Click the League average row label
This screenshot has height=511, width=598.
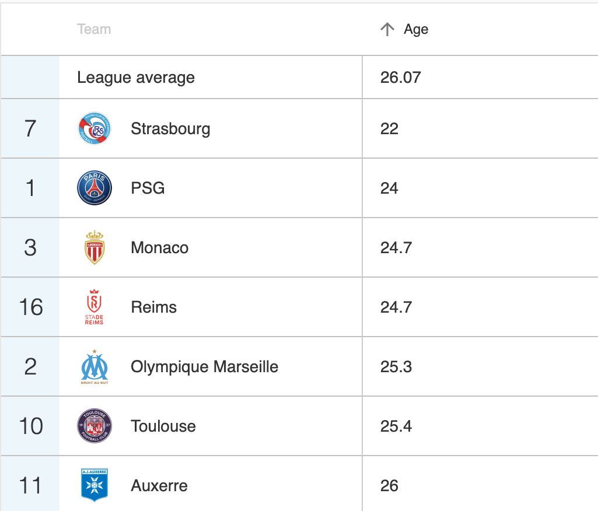click(x=136, y=78)
